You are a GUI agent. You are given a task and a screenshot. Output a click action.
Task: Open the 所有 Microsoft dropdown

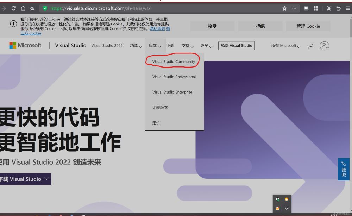coord(285,46)
